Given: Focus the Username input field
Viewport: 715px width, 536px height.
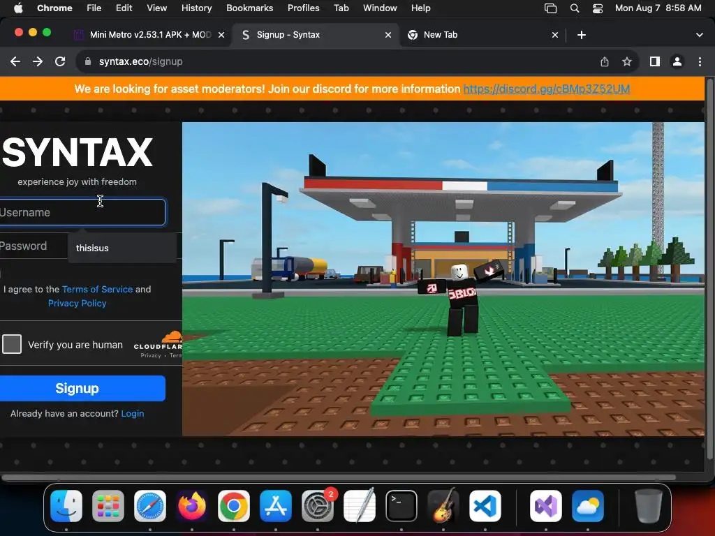Looking at the screenshot, I should 82,212.
